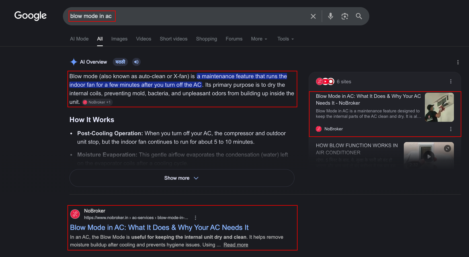Click the Google logo
The width and height of the screenshot is (469, 257).
coord(30,16)
